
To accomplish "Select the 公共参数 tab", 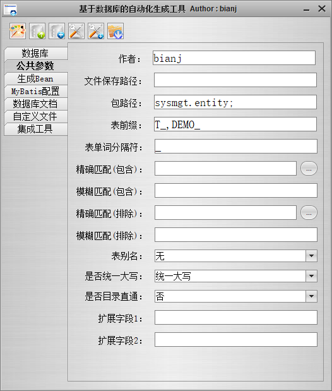I will click(x=36, y=66).
